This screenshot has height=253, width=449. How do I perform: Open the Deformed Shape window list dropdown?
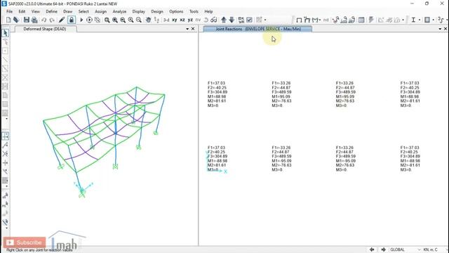click(187, 29)
